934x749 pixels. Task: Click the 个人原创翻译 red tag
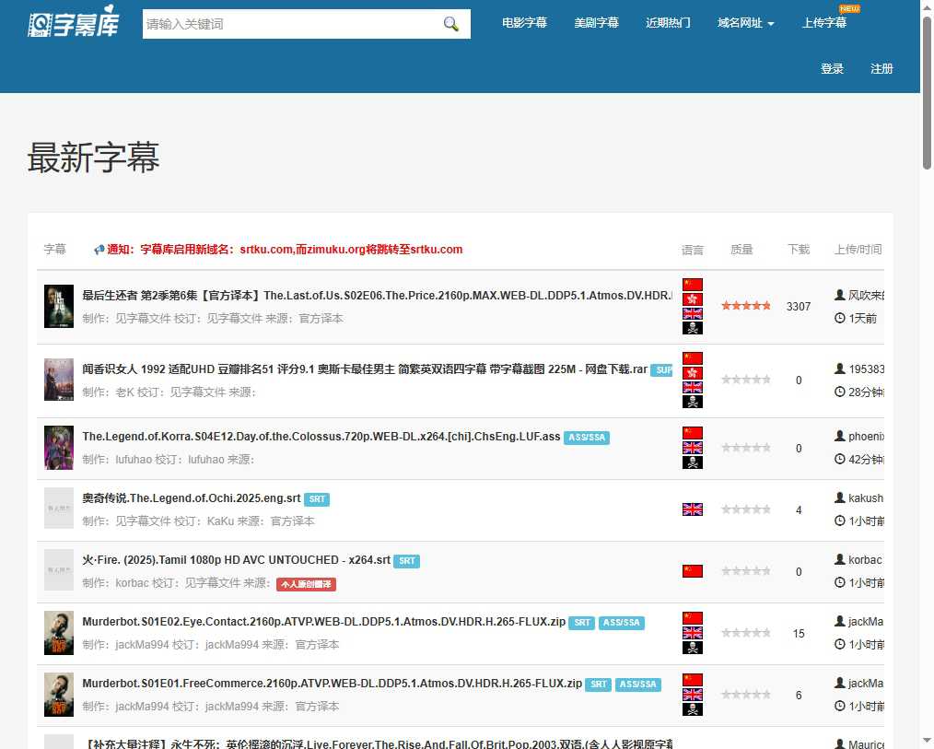[x=307, y=584]
